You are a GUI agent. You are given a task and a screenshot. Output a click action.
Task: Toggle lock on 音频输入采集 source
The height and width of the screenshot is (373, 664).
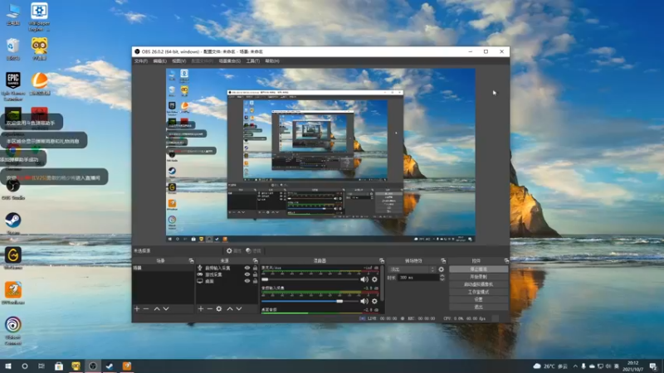coord(255,268)
